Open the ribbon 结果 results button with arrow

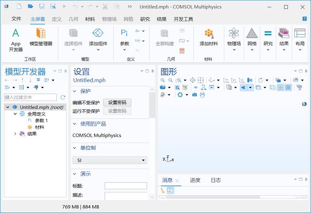point(284,40)
